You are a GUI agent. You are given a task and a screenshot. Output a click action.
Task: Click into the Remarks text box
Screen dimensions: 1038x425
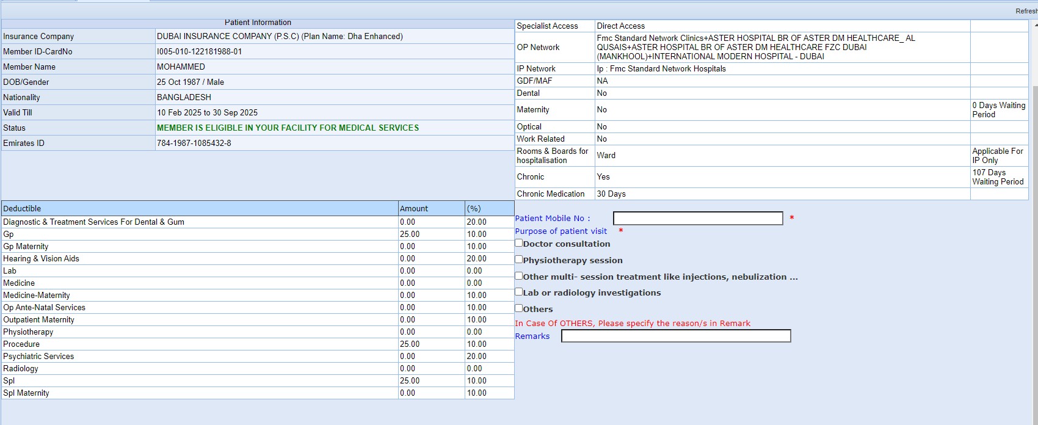click(x=675, y=336)
